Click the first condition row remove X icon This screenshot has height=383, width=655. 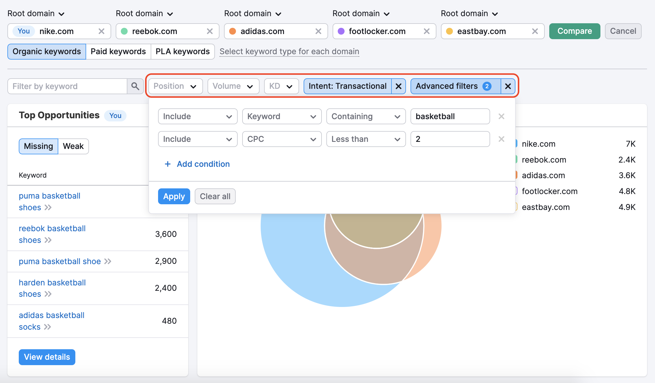501,116
